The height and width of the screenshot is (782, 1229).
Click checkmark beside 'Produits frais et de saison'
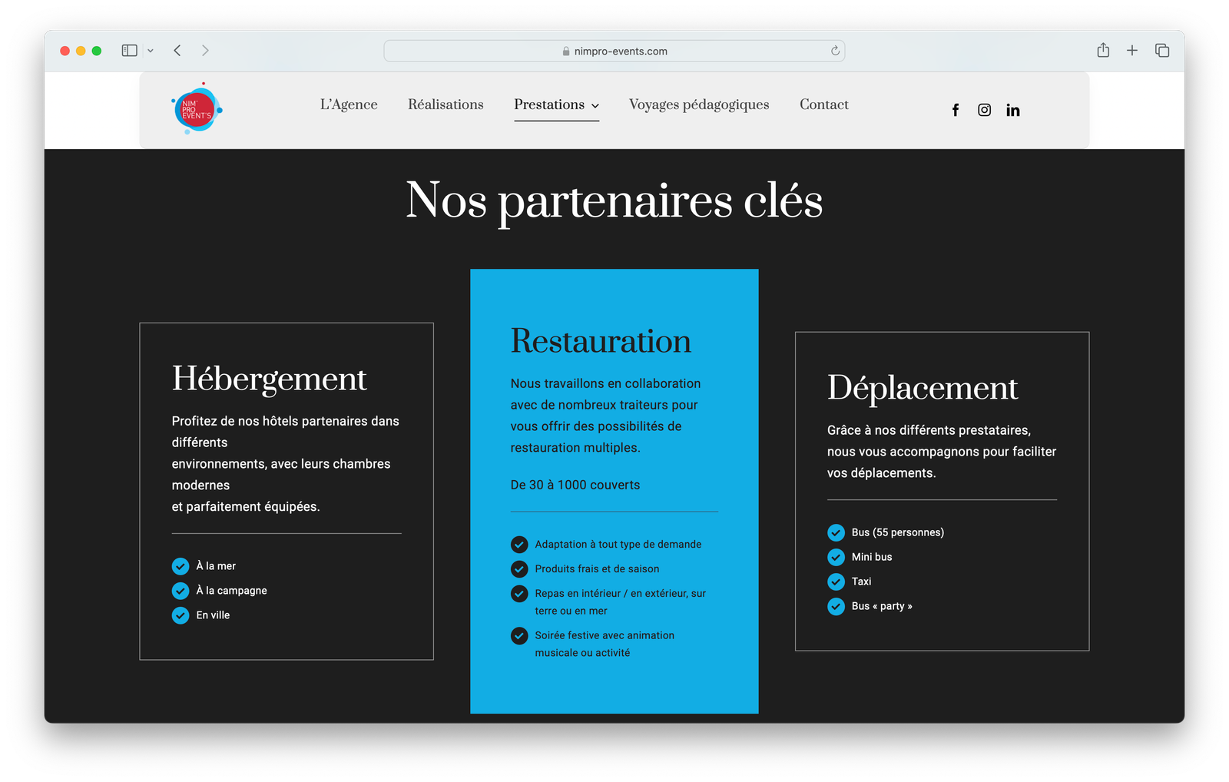519,569
